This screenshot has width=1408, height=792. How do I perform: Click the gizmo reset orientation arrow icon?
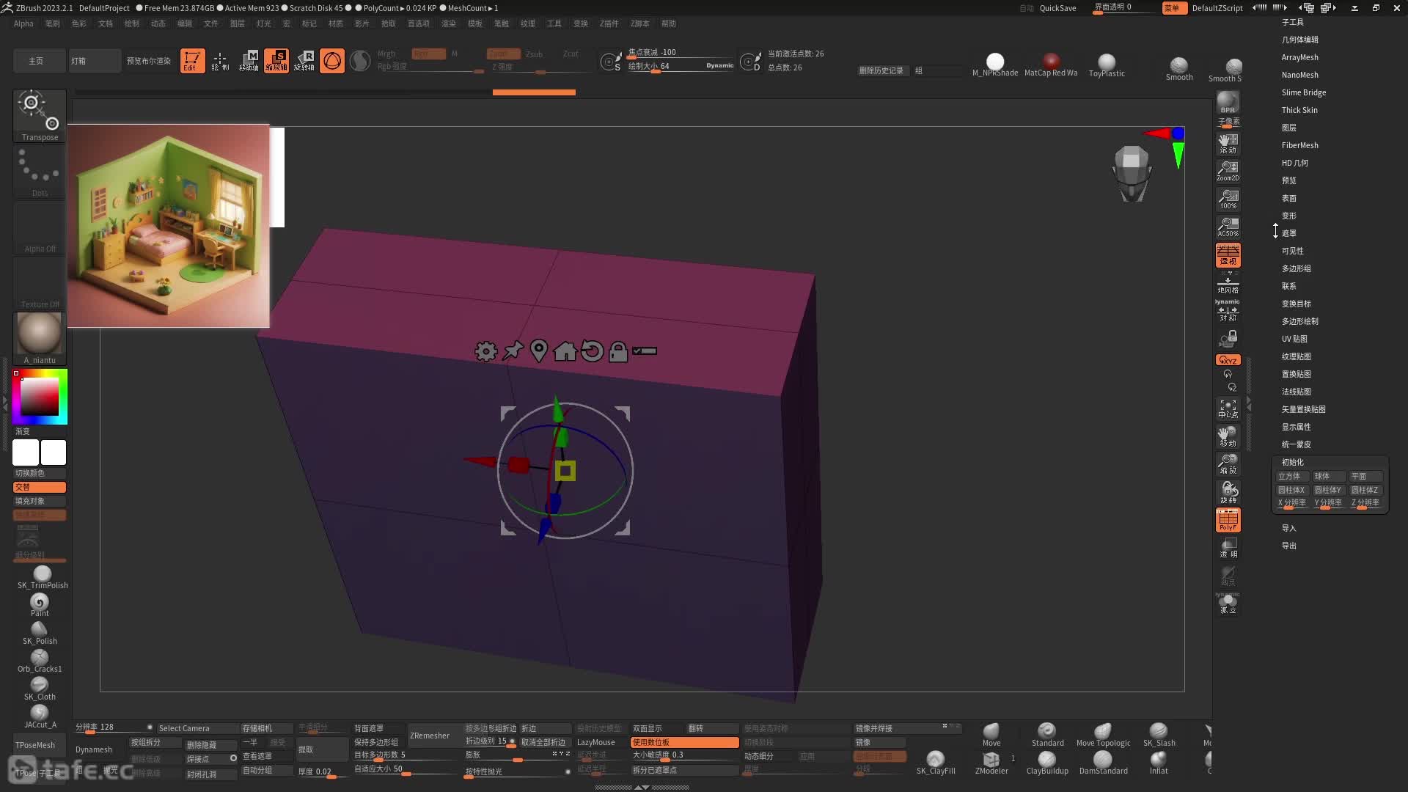coord(592,351)
